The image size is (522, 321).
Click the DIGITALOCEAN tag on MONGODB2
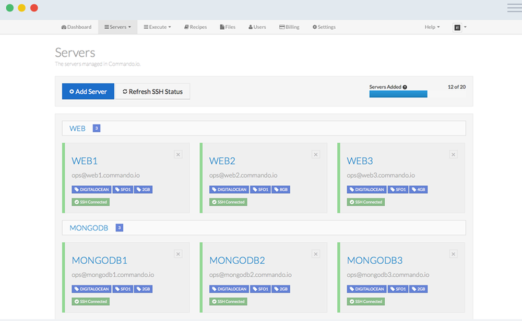pos(229,289)
